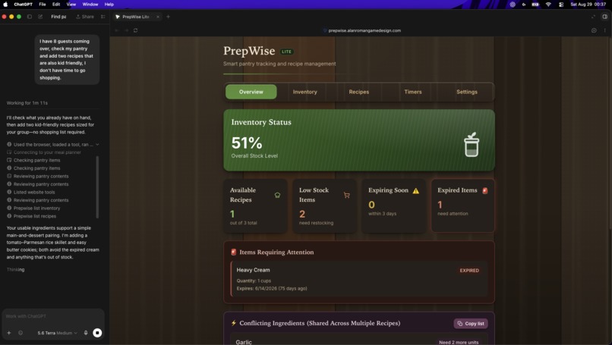Open the Window menu

[90, 5]
